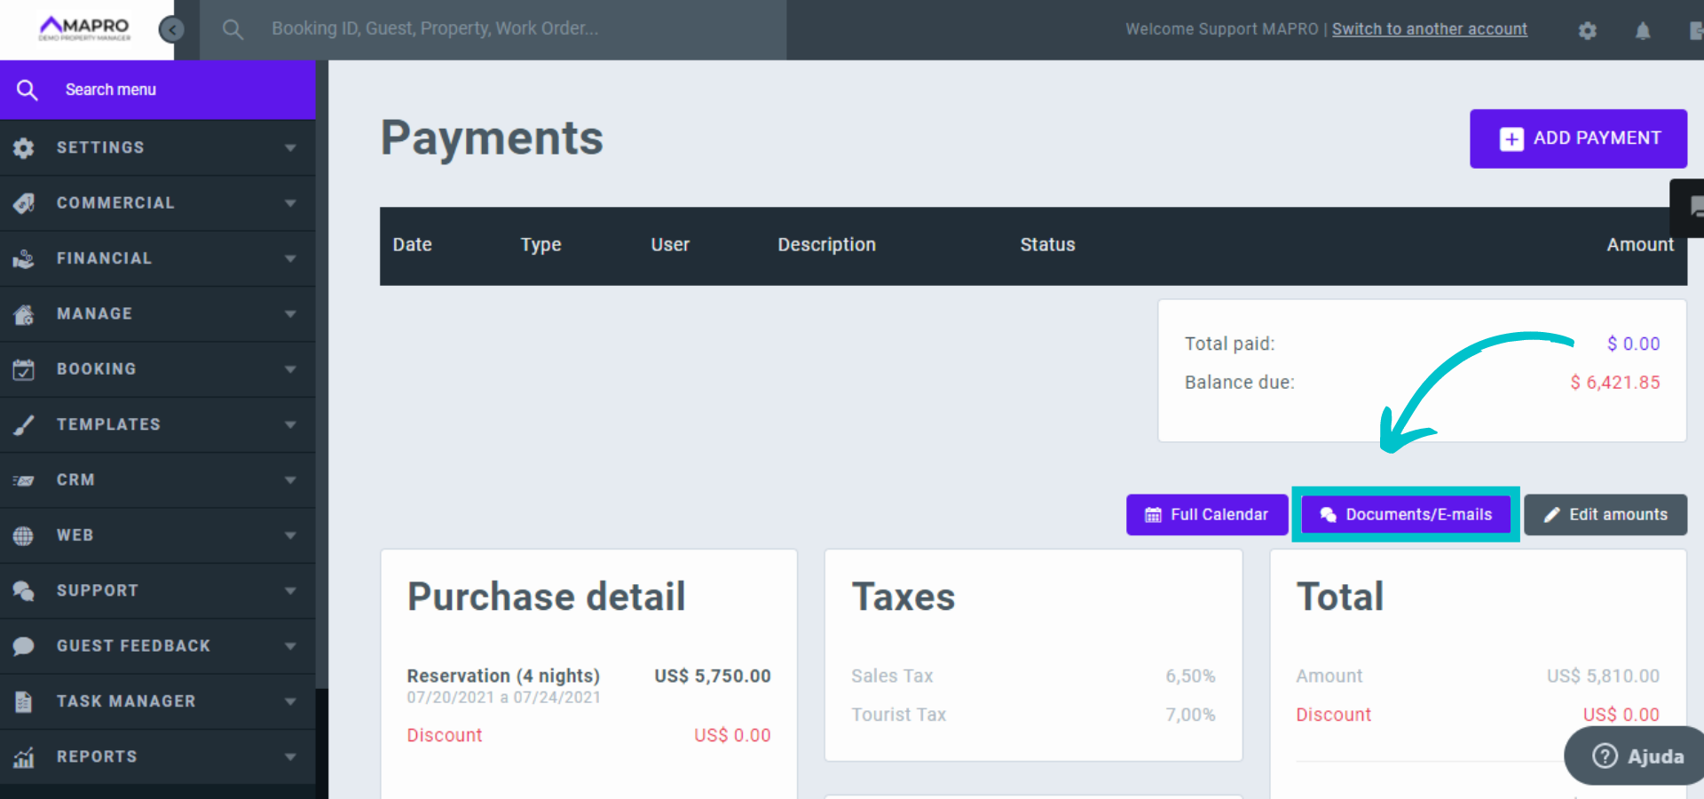Expand the CRM dropdown arrow
1704x799 pixels.
(290, 480)
